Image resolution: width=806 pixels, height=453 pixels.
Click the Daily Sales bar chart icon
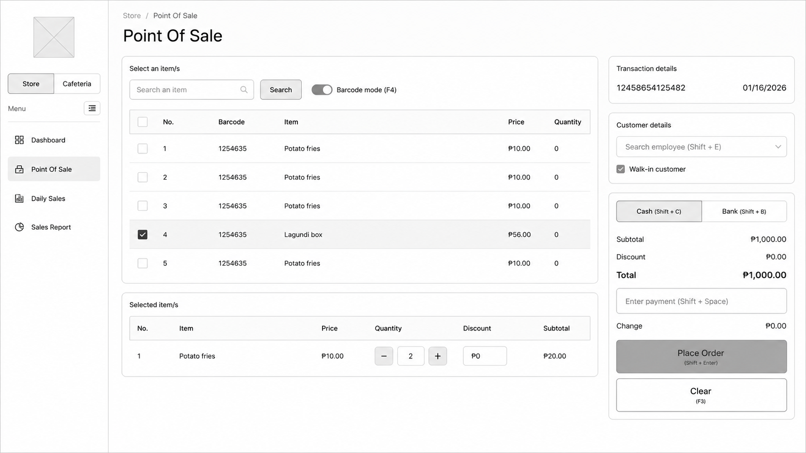point(19,198)
